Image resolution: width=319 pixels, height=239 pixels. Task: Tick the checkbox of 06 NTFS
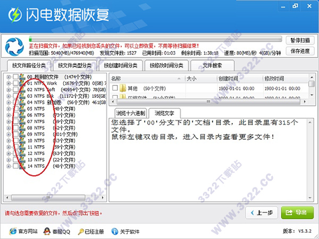[15, 115]
